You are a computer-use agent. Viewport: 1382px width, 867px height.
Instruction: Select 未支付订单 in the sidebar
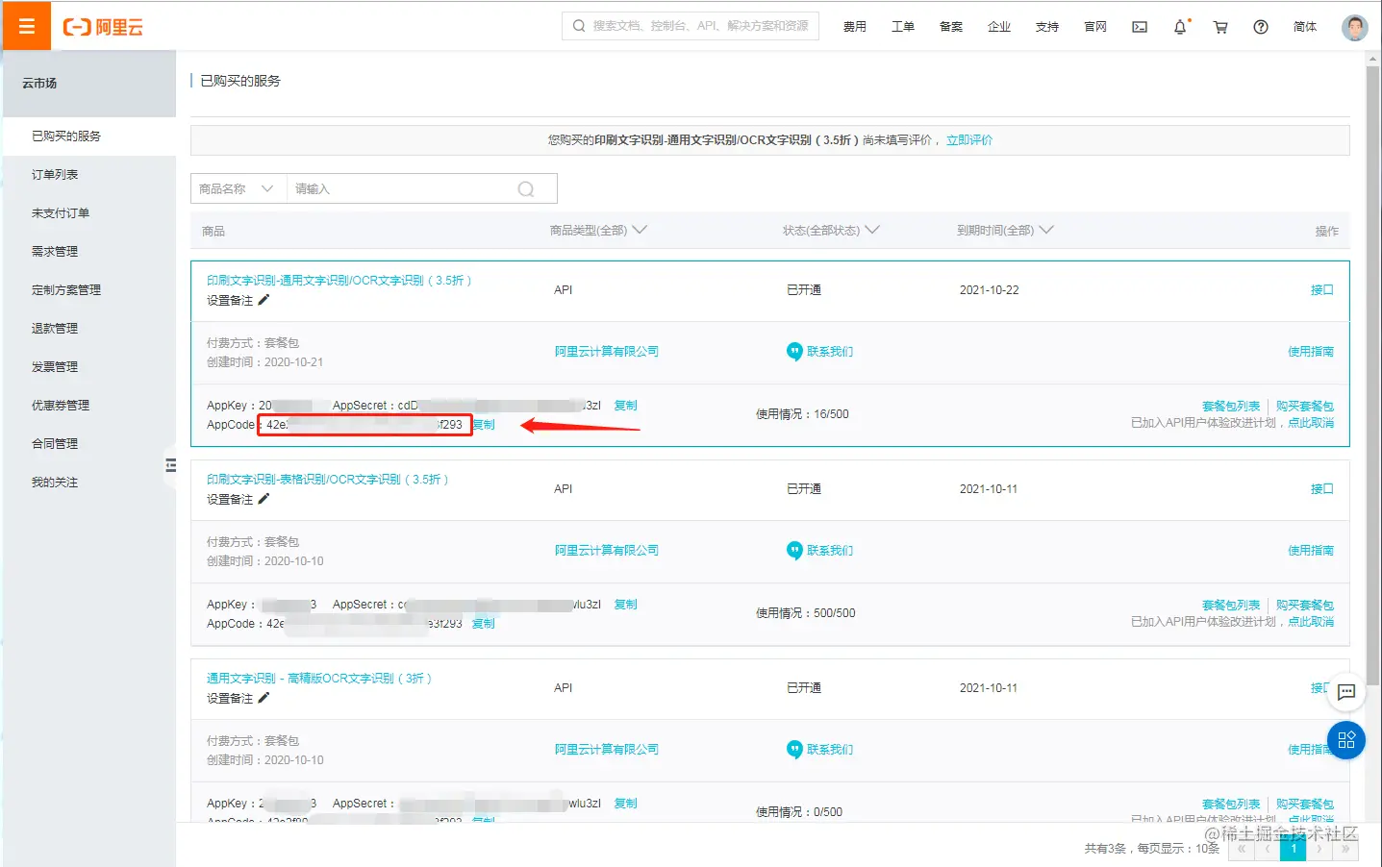[89, 213]
